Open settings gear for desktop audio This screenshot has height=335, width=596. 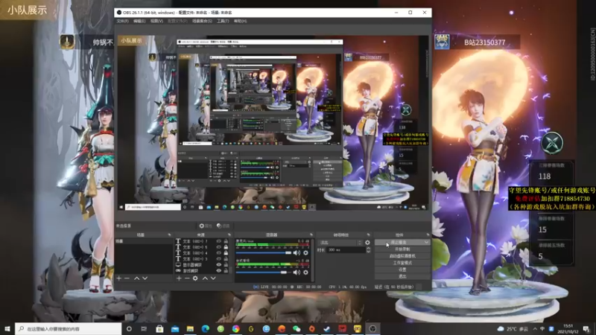305,272
